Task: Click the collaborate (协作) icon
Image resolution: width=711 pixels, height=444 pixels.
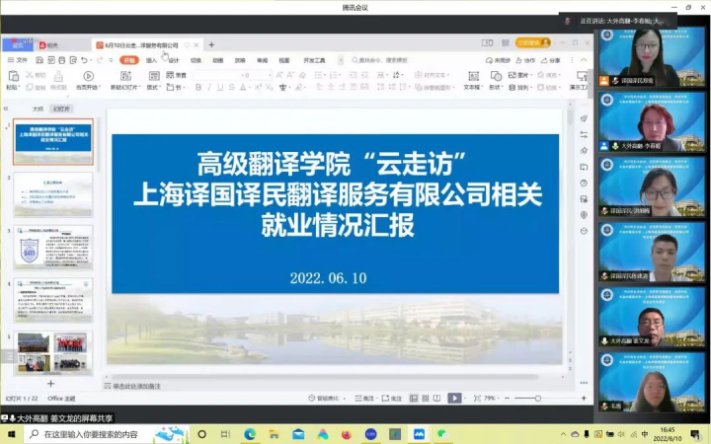Action: (x=525, y=60)
